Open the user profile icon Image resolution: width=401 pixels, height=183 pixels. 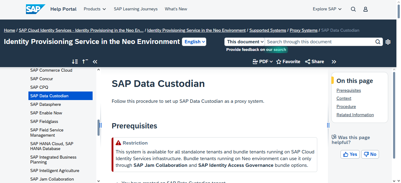pos(365,9)
